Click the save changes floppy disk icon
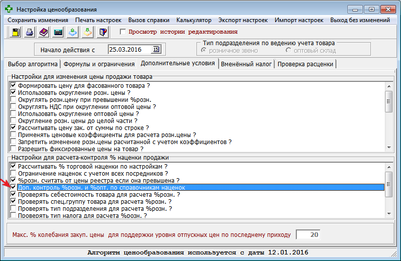 point(15,33)
